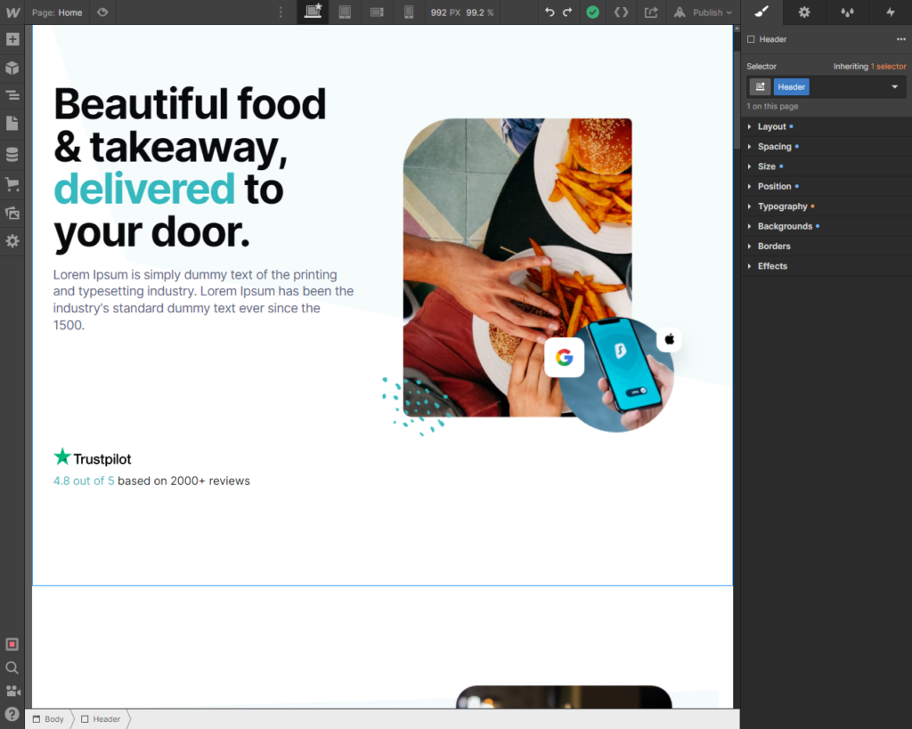Viewport: 912px width, 729px height.
Task: Switch to Element Settings gear tab
Action: click(x=804, y=12)
